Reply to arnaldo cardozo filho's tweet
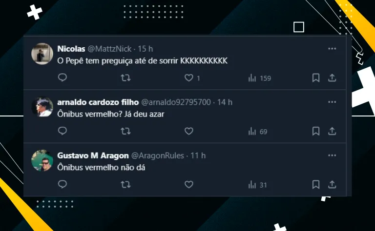This screenshot has width=375, height=231. [62, 131]
